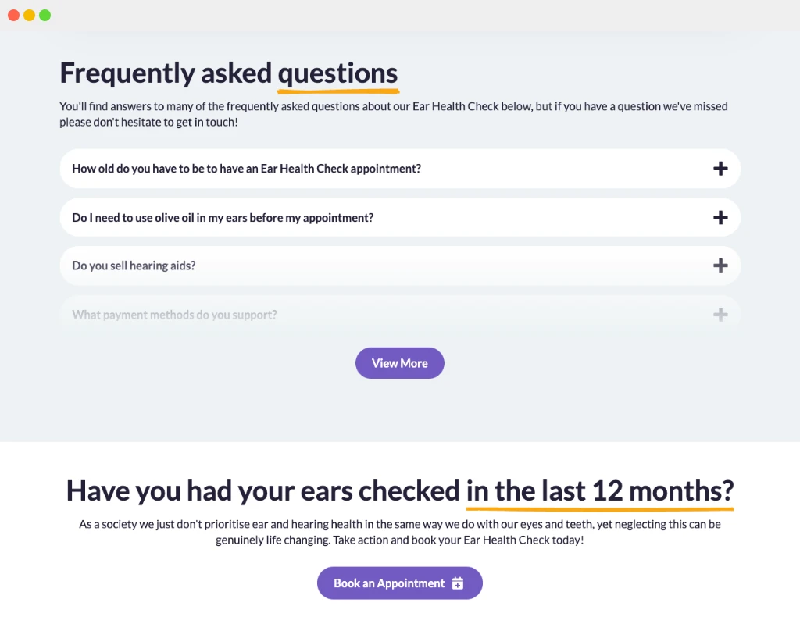Close the window with the red button

pos(14,16)
